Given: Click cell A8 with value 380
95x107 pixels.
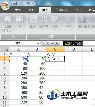Looking at the screenshot, I should coord(18,88).
